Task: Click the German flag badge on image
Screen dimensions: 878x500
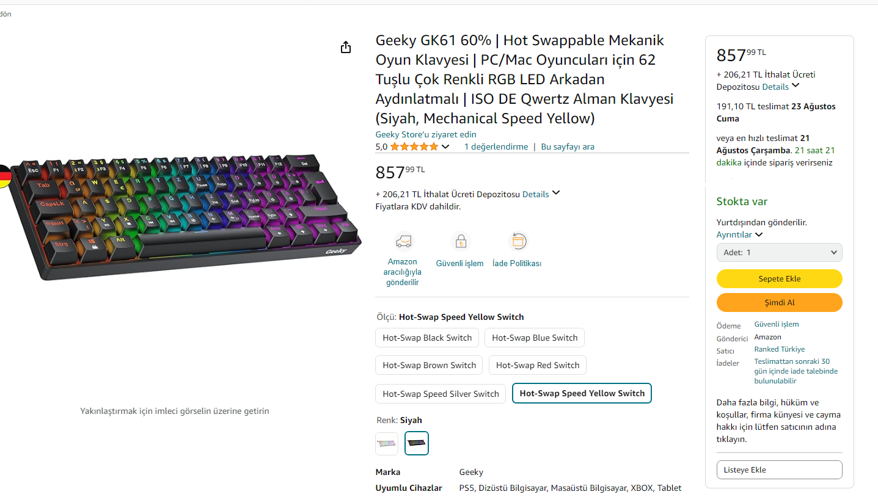Action: (x=5, y=177)
